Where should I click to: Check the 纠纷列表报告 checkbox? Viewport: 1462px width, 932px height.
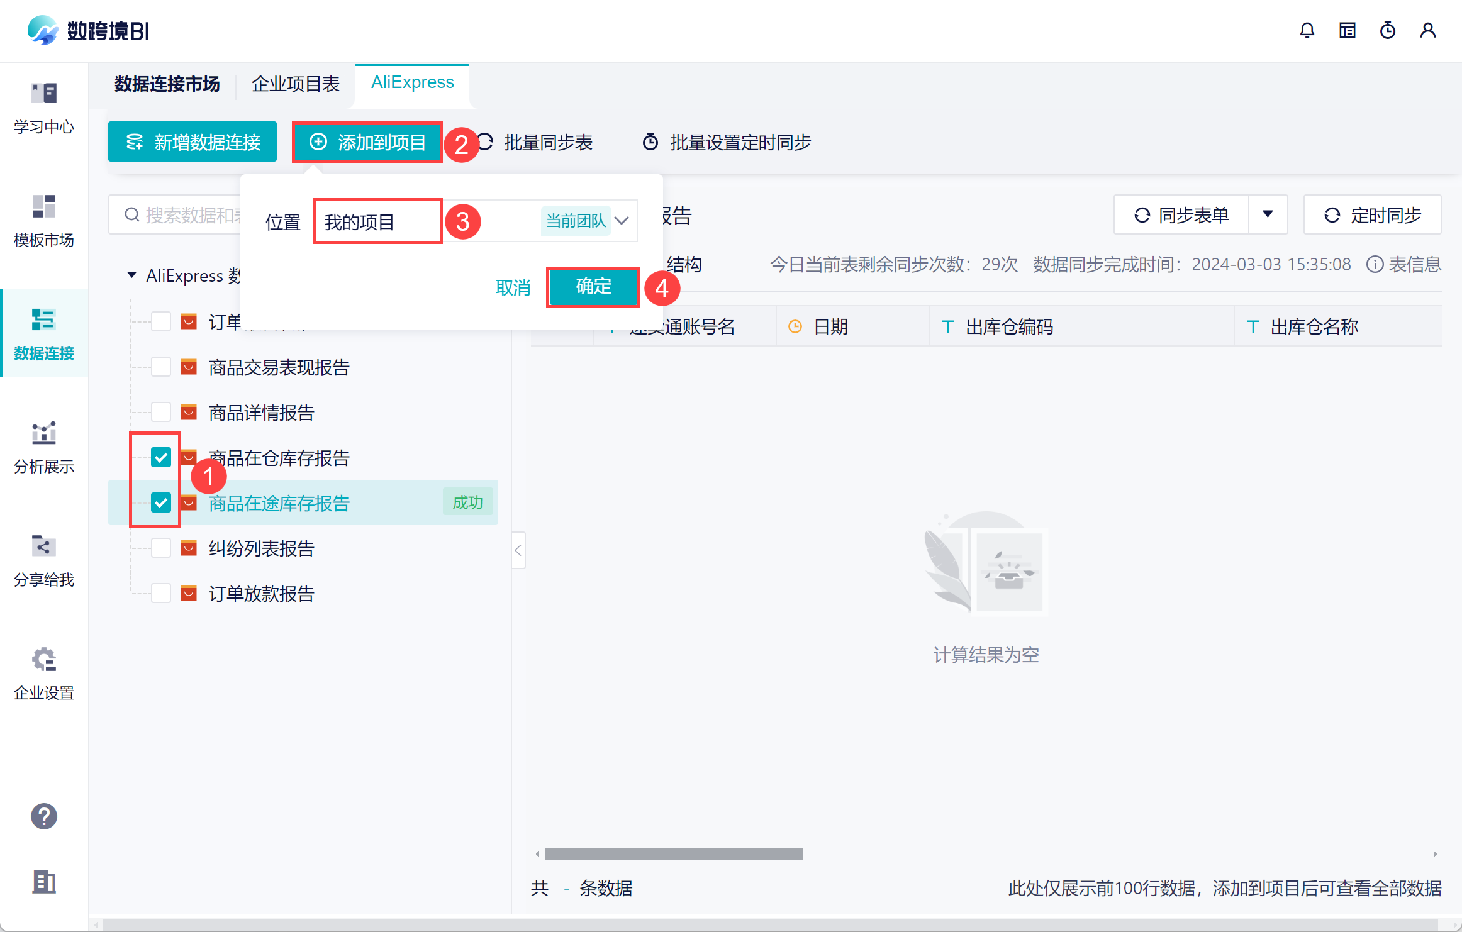(x=162, y=548)
